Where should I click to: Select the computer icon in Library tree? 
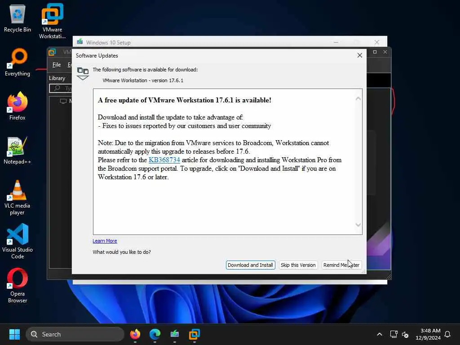point(63,101)
